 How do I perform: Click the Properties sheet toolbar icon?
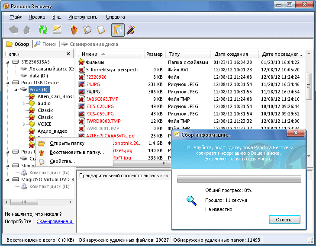pos(101,30)
